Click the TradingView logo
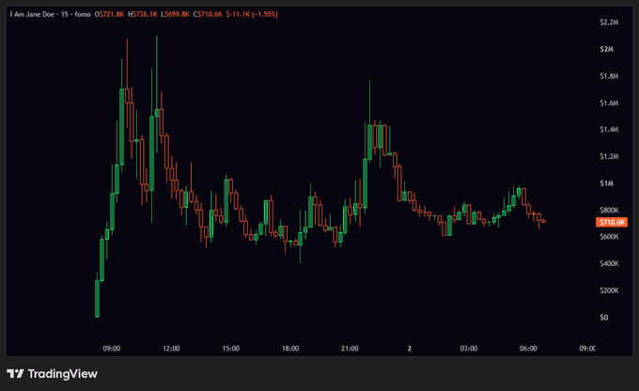 [x=52, y=373]
